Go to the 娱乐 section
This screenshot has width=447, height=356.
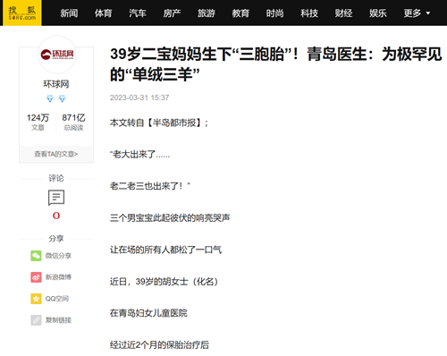coord(378,13)
